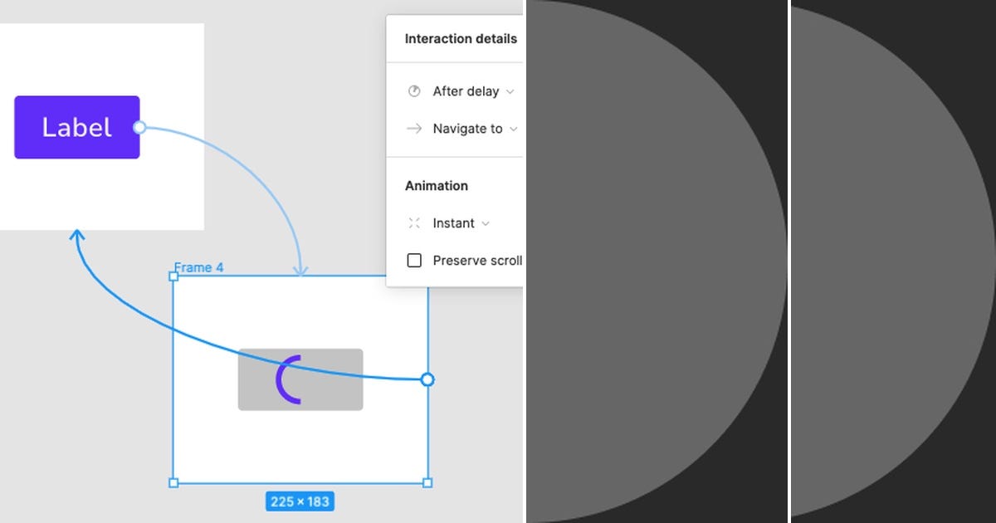Open the After delay trigger dropdown

click(510, 91)
